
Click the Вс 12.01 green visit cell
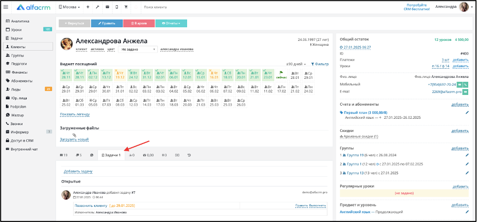point(187,75)
